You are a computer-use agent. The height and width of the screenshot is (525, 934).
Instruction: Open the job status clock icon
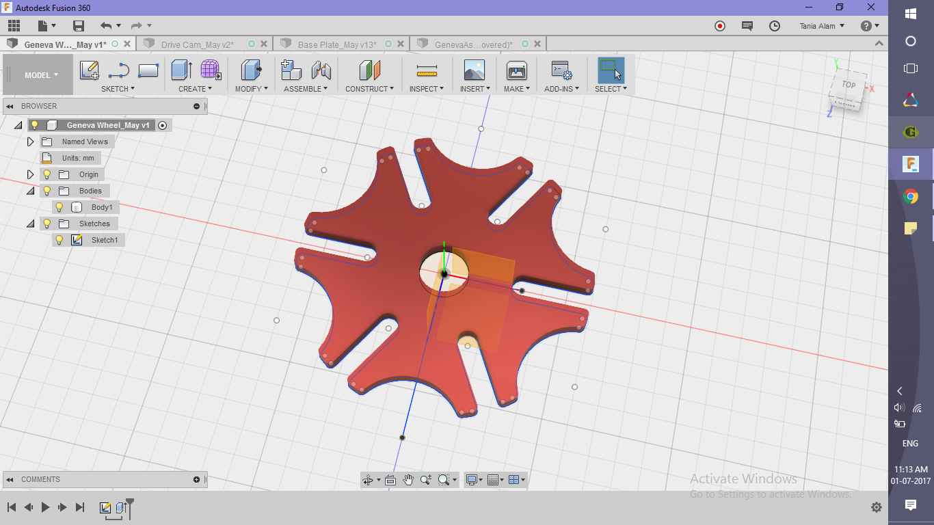point(775,26)
